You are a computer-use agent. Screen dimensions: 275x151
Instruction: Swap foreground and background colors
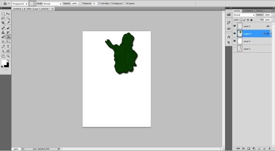(x=8, y=60)
